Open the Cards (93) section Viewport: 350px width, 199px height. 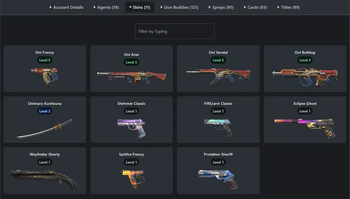pos(255,7)
